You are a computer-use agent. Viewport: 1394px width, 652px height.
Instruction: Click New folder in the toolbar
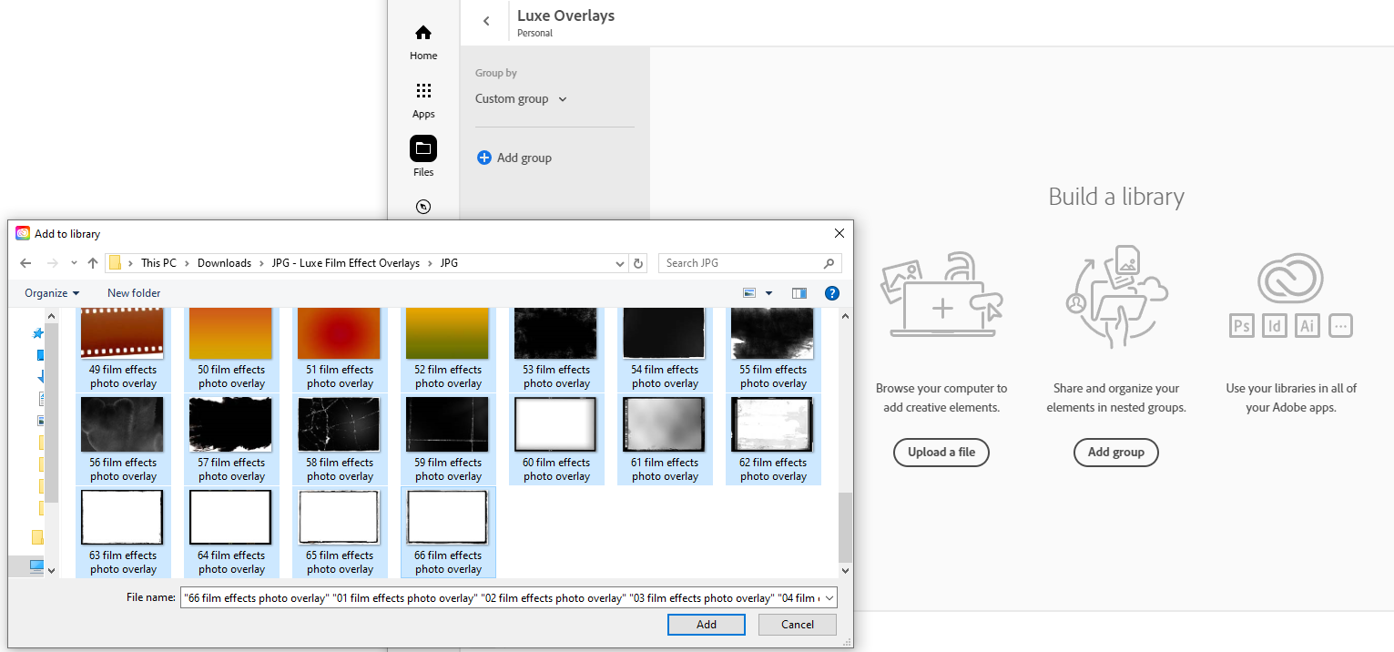click(x=134, y=293)
